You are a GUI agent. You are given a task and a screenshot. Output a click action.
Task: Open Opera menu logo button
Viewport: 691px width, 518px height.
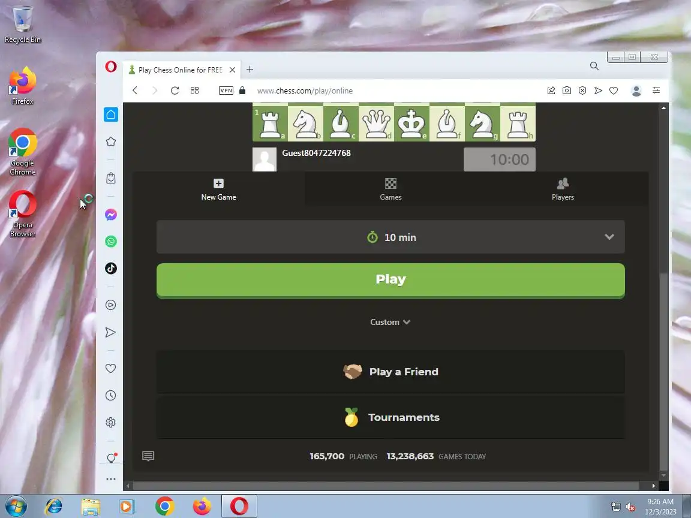click(x=111, y=67)
